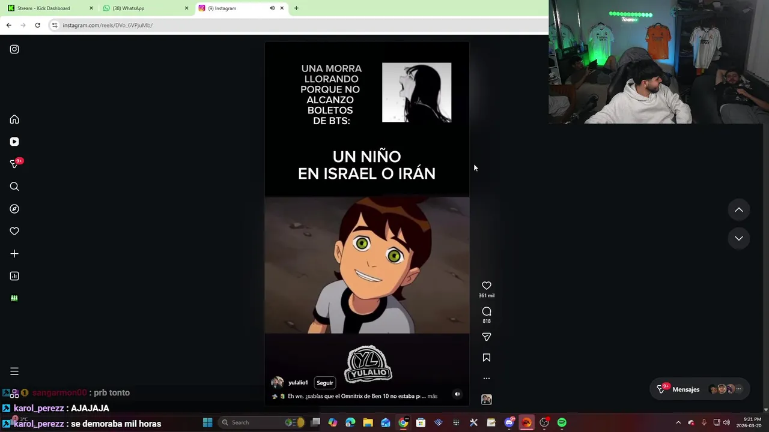Image resolution: width=769 pixels, height=432 pixels.
Task: Create new post with plus icon
Action: (x=14, y=254)
